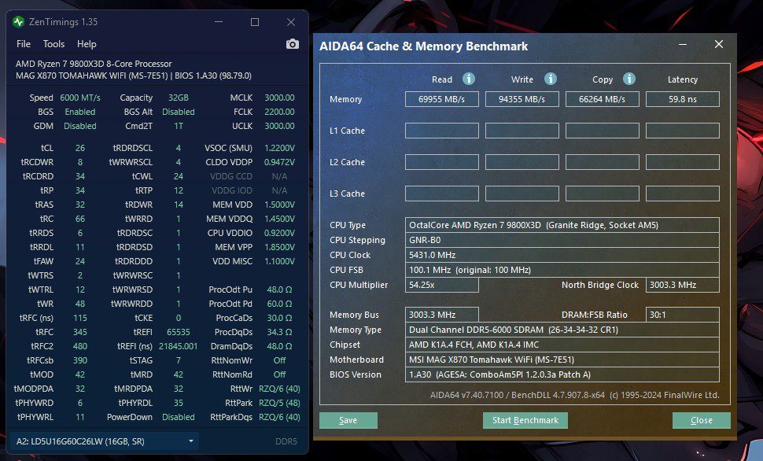Click the CPU FSB 100.1 MHz field

562,270
